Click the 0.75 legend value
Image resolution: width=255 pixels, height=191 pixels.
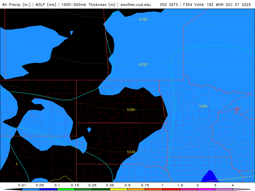(145, 185)
